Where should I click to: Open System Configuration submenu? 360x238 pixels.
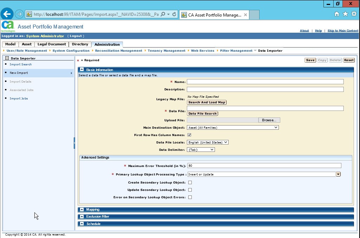(x=71, y=51)
